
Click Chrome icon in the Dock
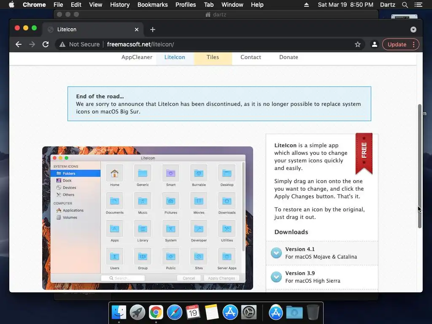coord(156,313)
